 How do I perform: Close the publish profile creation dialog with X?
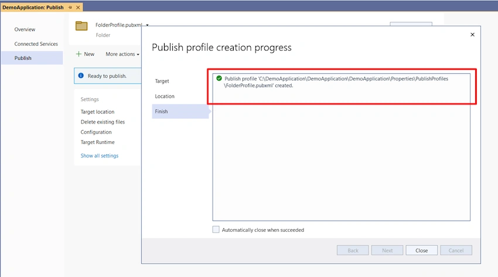[x=472, y=35]
